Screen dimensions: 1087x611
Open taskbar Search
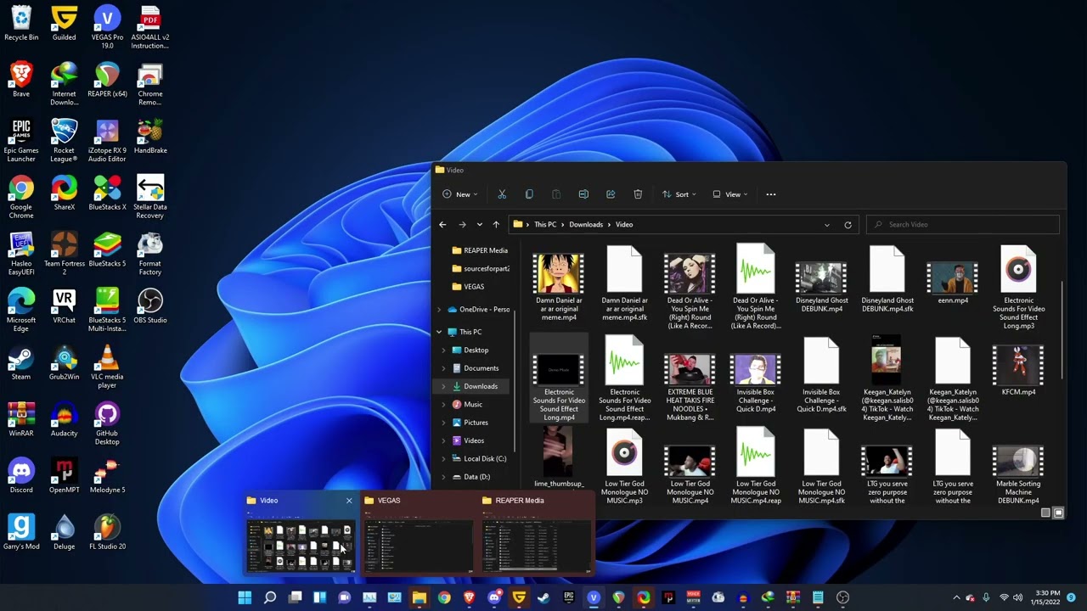270,598
